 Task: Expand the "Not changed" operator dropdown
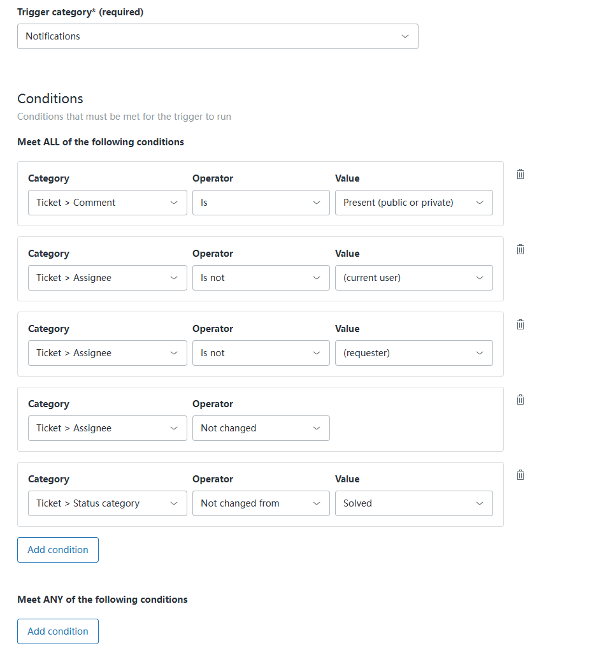pos(261,428)
